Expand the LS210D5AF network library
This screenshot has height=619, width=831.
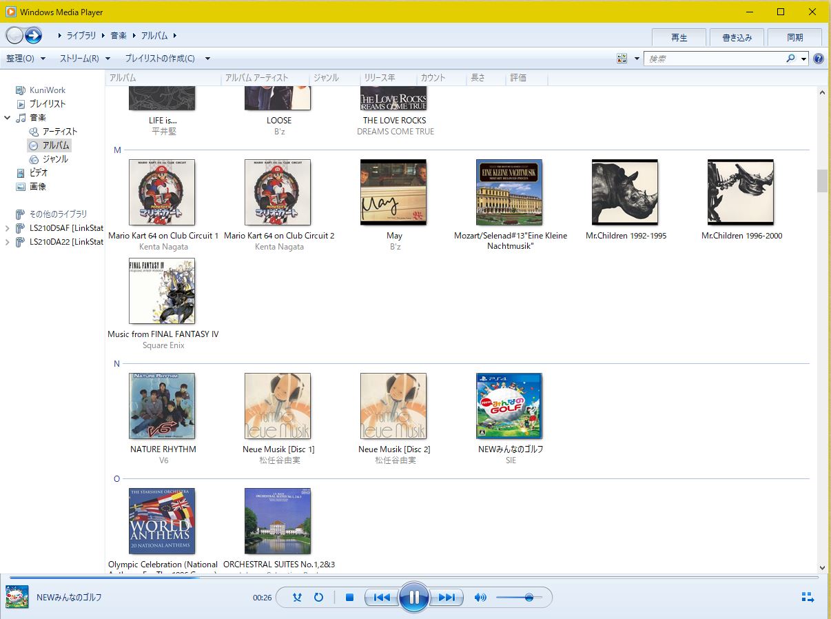[x=8, y=228]
